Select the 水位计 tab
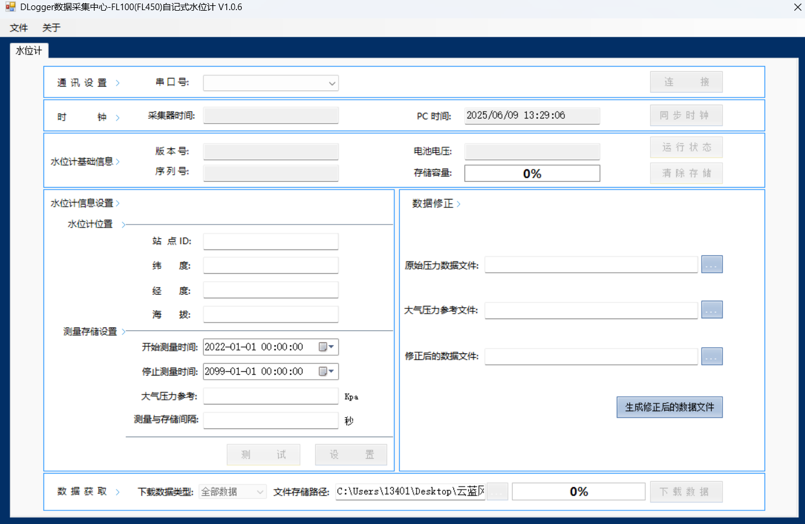805x524 pixels. (29, 50)
